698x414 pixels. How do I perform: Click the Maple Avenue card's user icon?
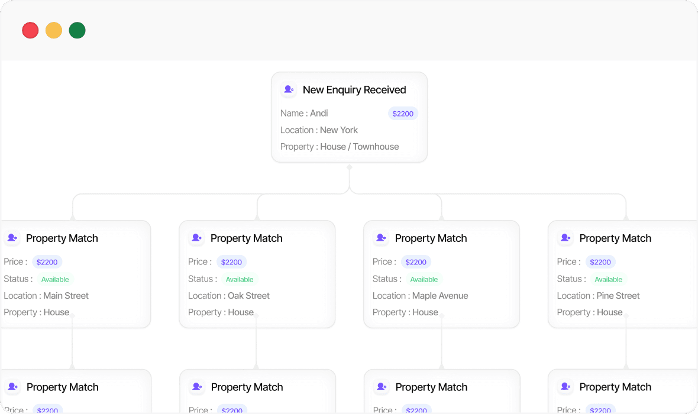(381, 238)
